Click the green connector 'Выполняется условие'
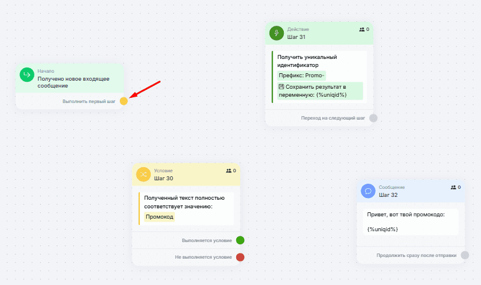The height and width of the screenshot is (285, 481). [x=240, y=240]
